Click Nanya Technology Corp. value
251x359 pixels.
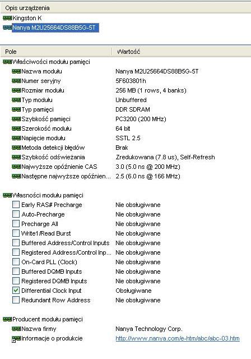pyautogui.click(x=149, y=329)
